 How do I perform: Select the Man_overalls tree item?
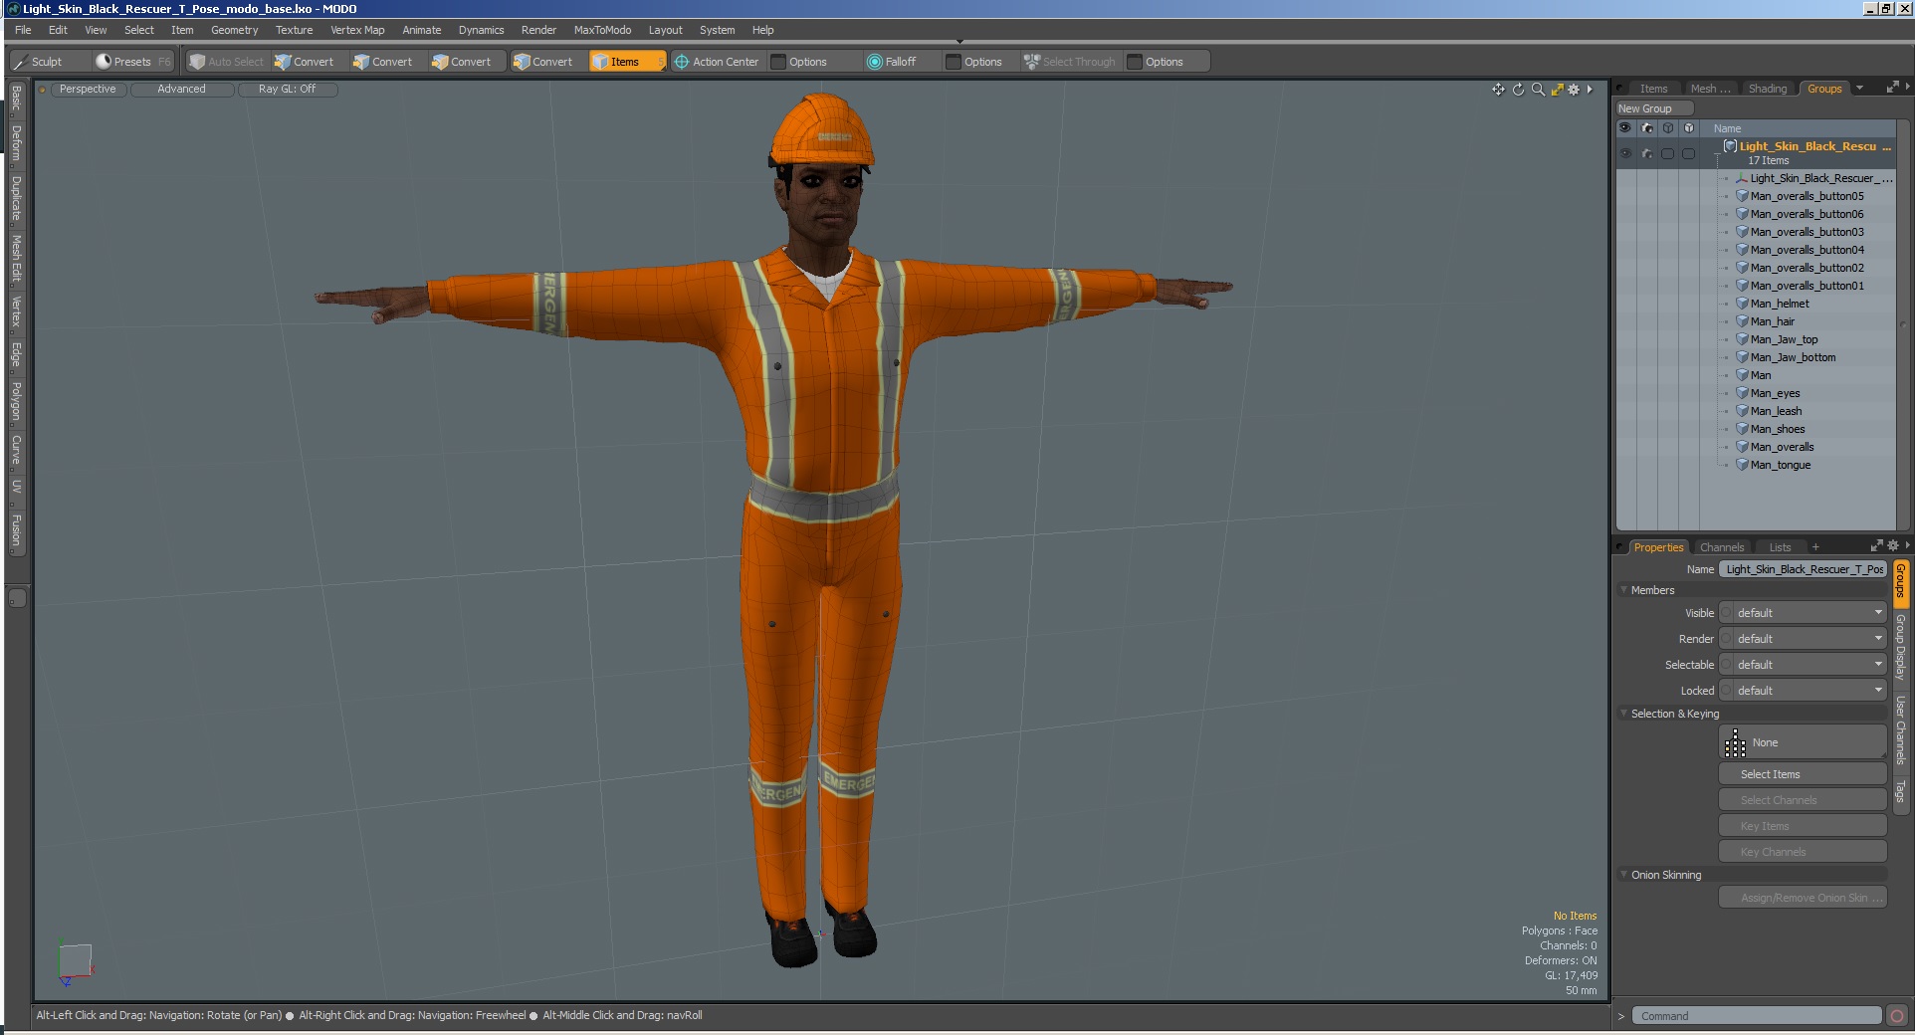[1782, 447]
